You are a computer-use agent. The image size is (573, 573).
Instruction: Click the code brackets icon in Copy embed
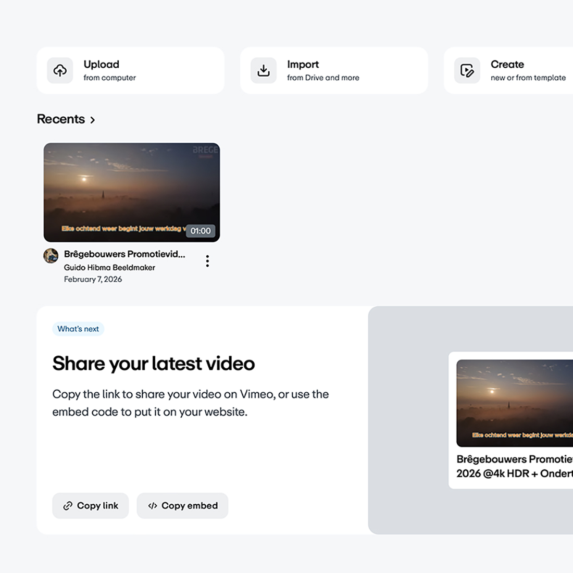click(153, 506)
